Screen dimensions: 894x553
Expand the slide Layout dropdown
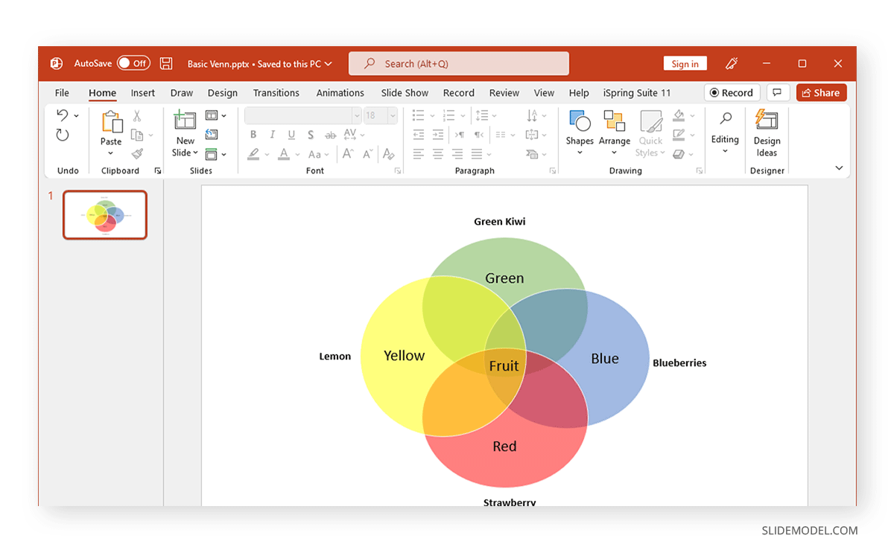(223, 115)
